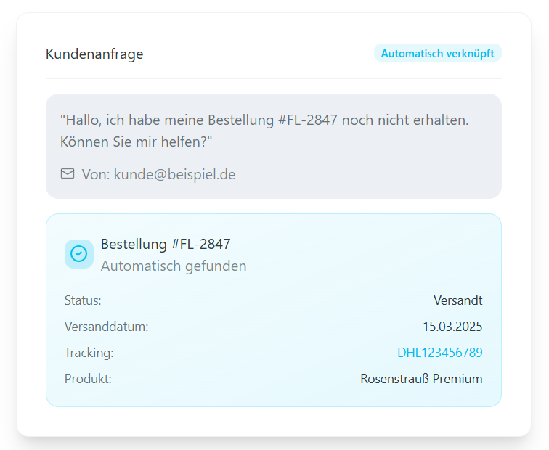Click the circled checkmark order icon
The width and height of the screenshot is (549, 450).
(79, 254)
